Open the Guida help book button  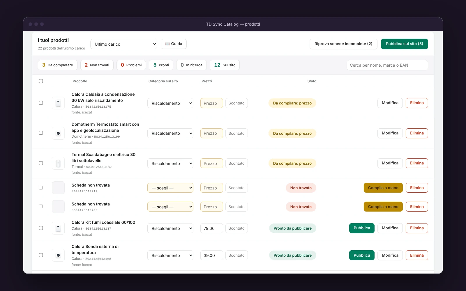pos(174,44)
